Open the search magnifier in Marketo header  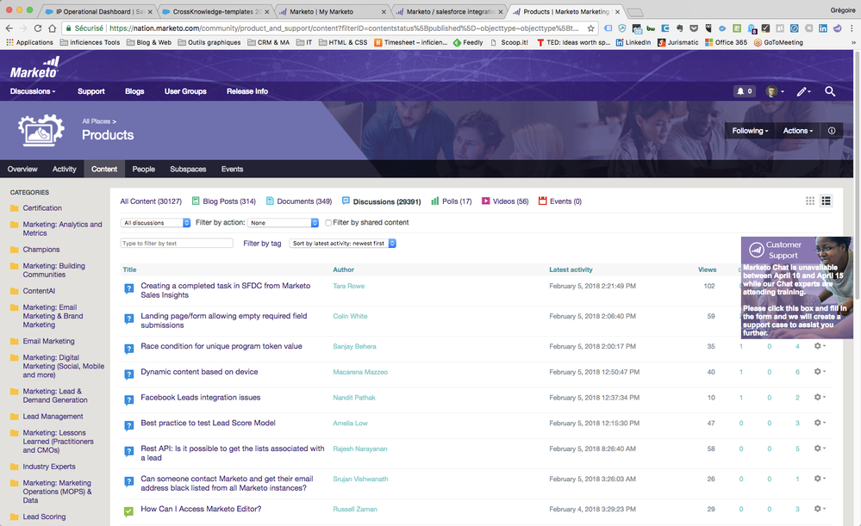830,91
